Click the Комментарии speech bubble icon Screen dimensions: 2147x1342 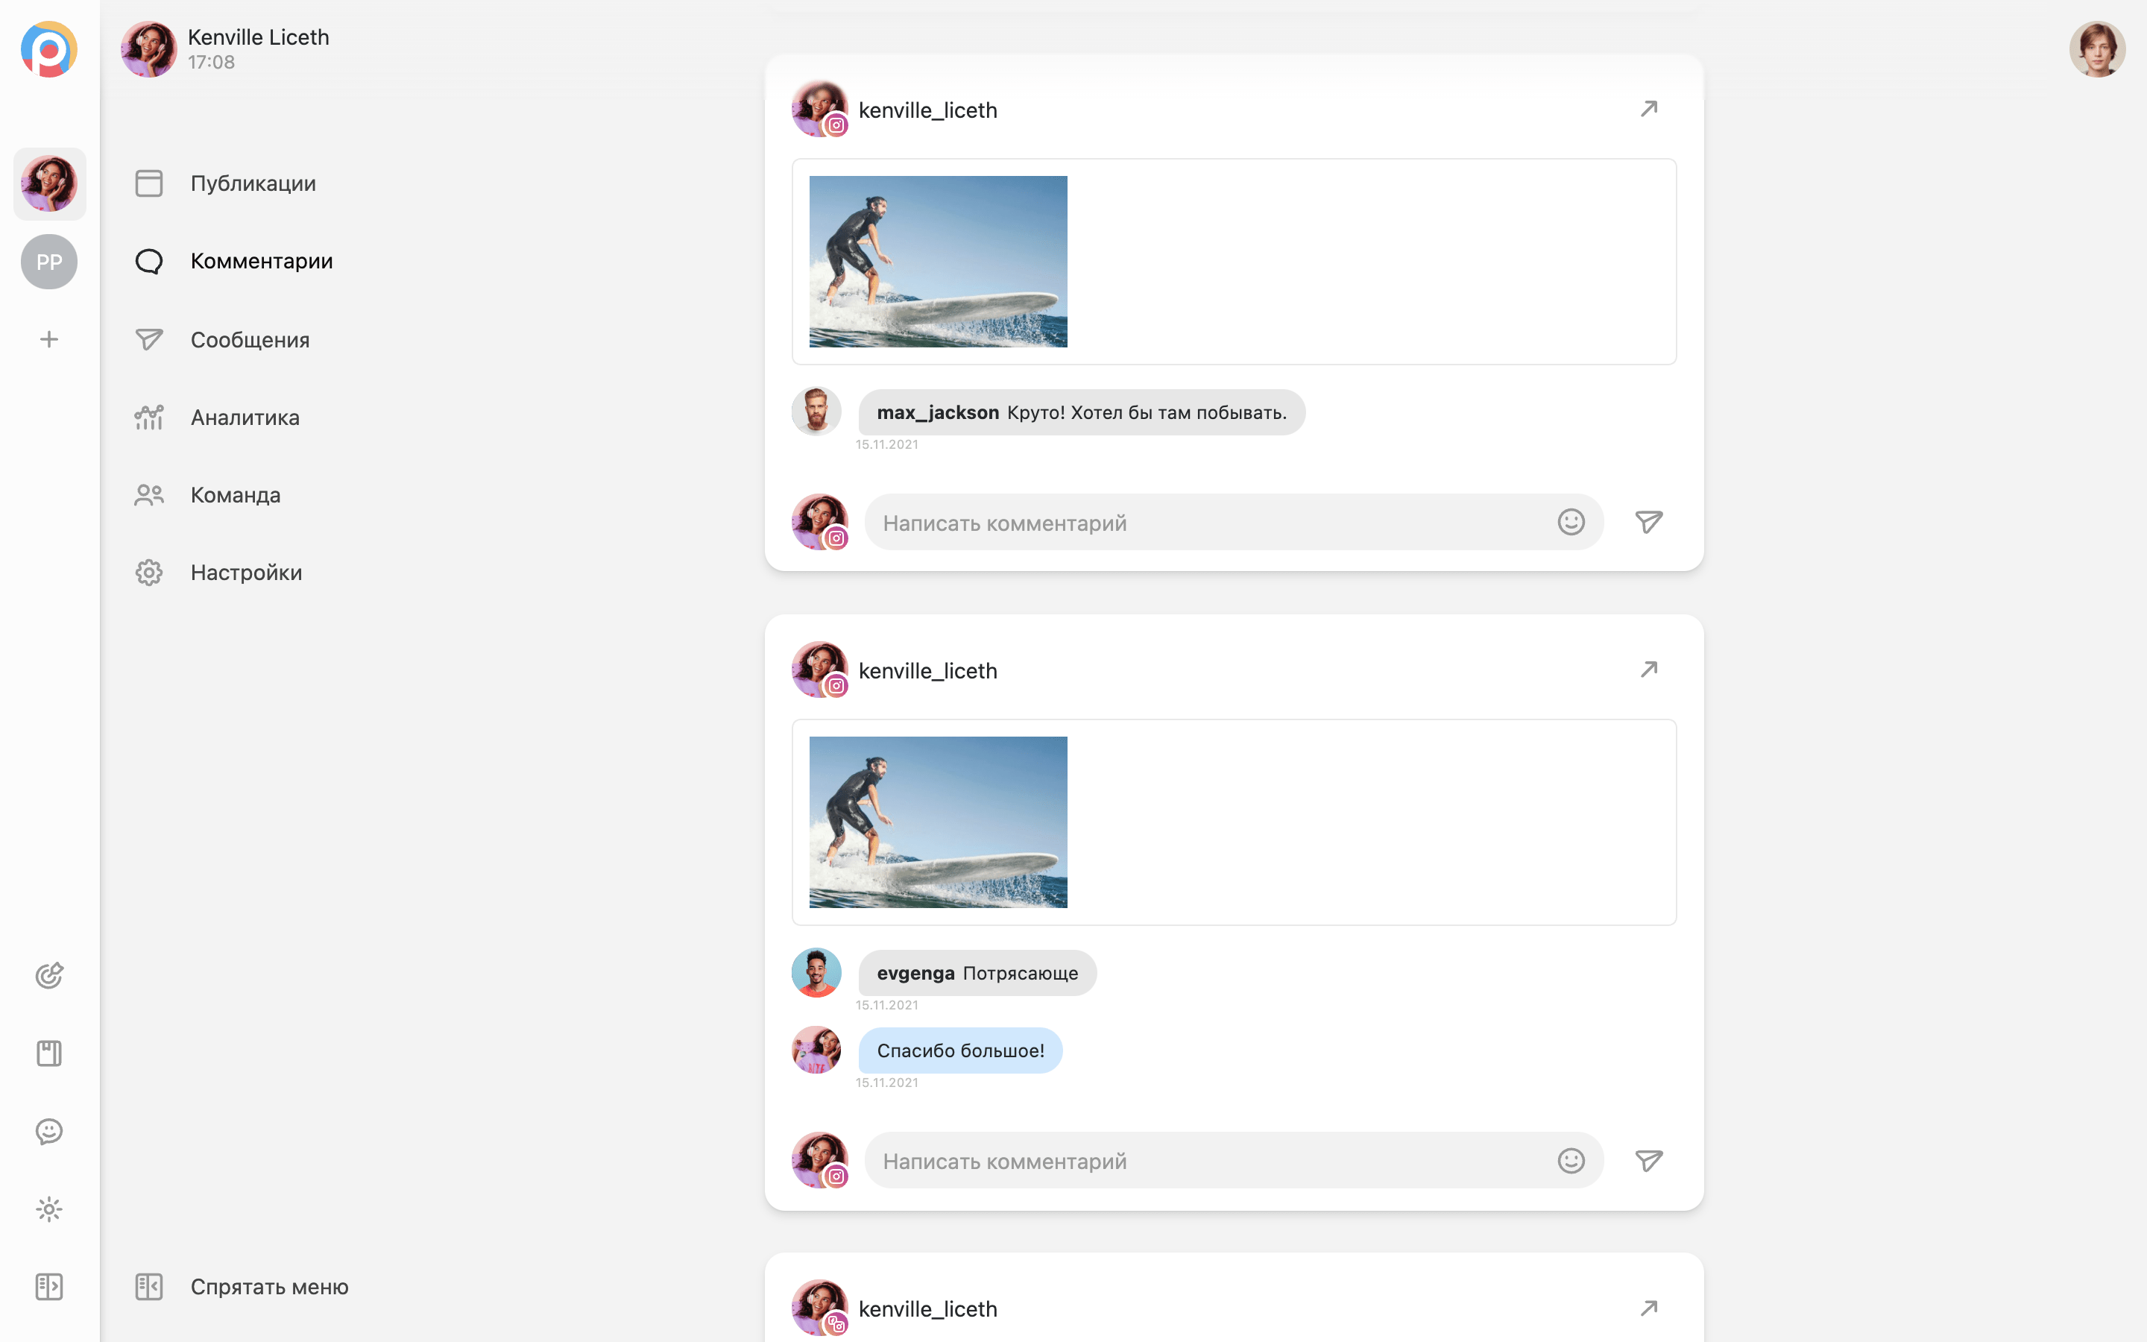tap(149, 261)
